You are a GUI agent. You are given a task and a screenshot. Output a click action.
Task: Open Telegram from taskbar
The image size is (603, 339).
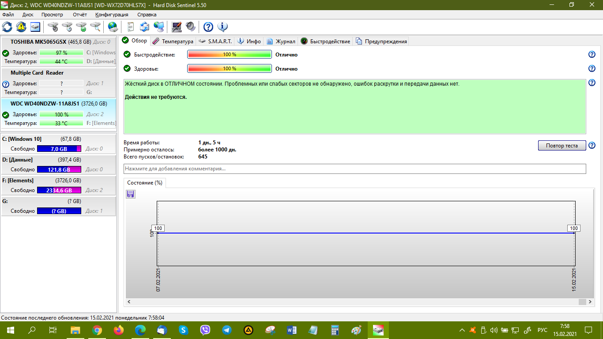[x=227, y=330]
